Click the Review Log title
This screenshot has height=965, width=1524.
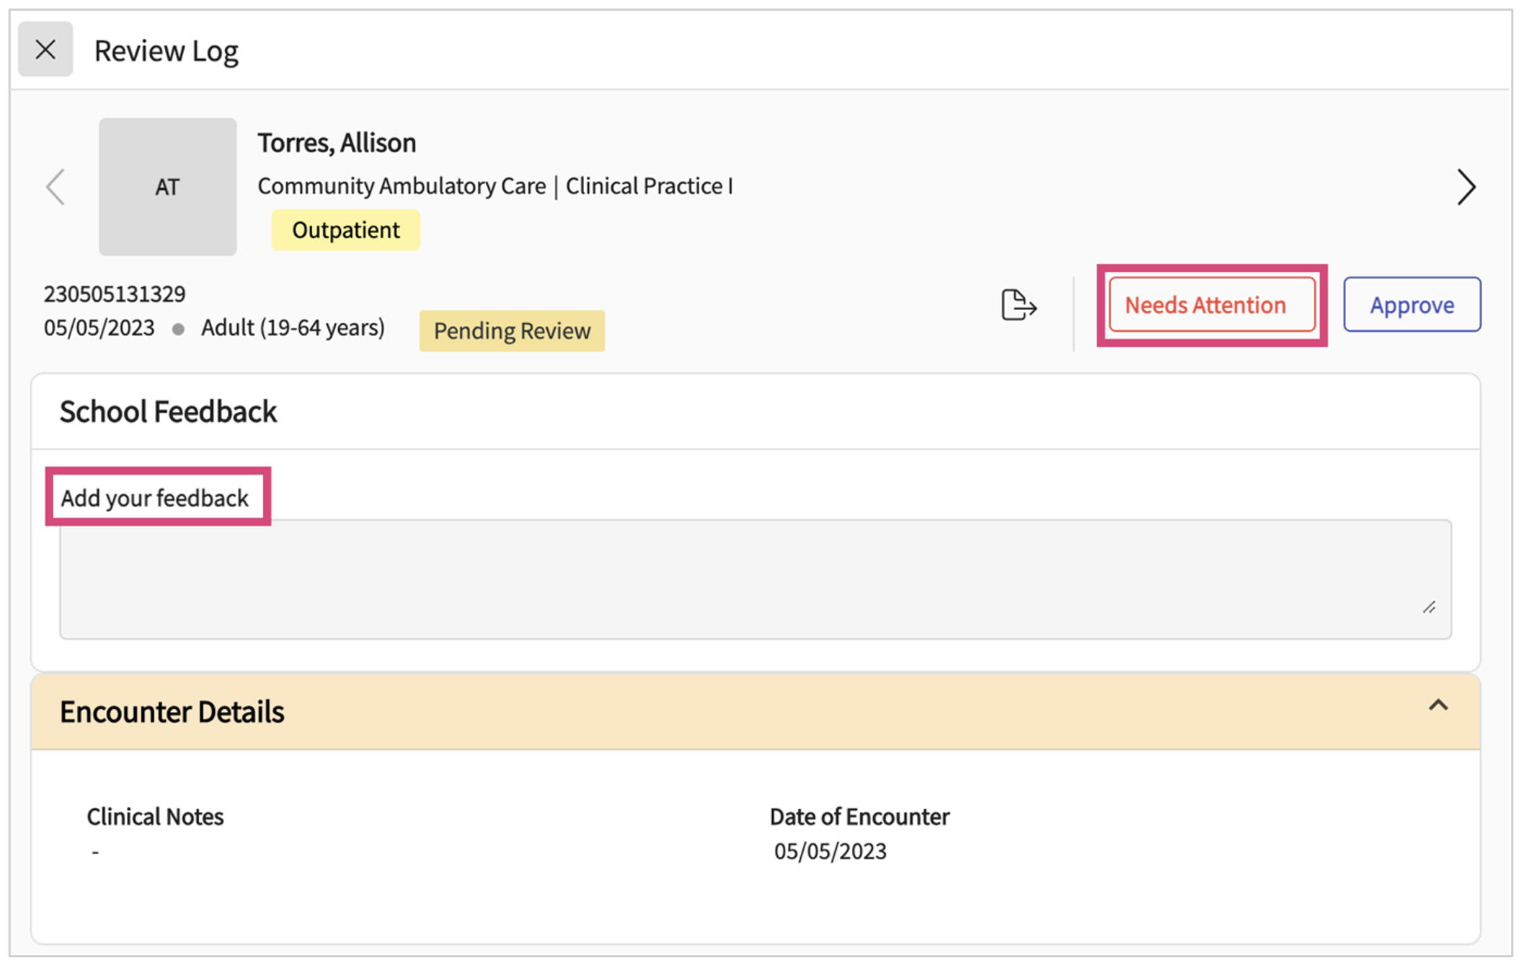tap(167, 50)
